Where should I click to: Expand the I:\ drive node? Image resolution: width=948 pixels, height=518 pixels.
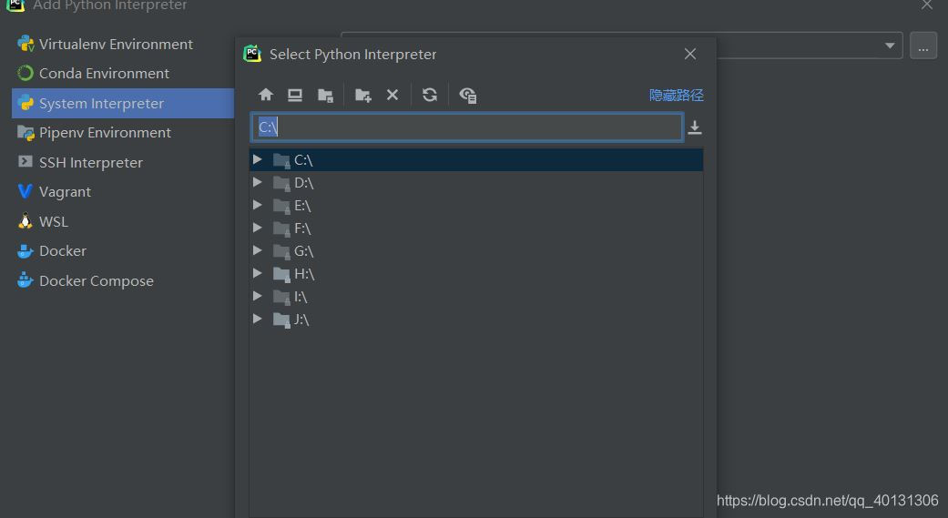click(x=258, y=296)
